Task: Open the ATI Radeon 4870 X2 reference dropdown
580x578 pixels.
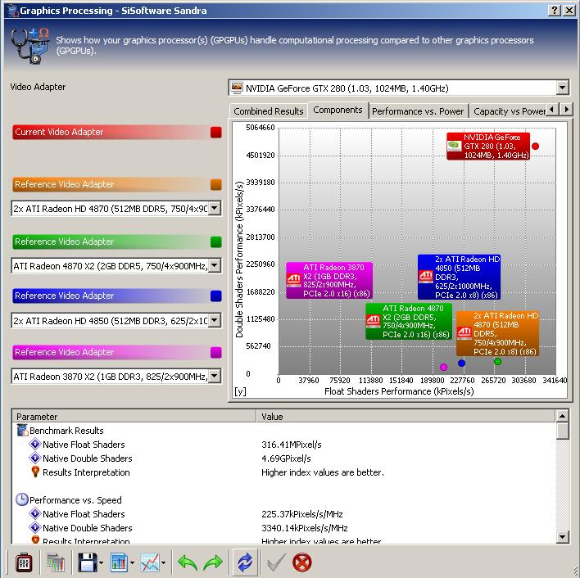Action: pyautogui.click(x=215, y=265)
